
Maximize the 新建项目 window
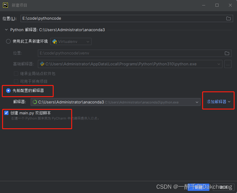217,5
